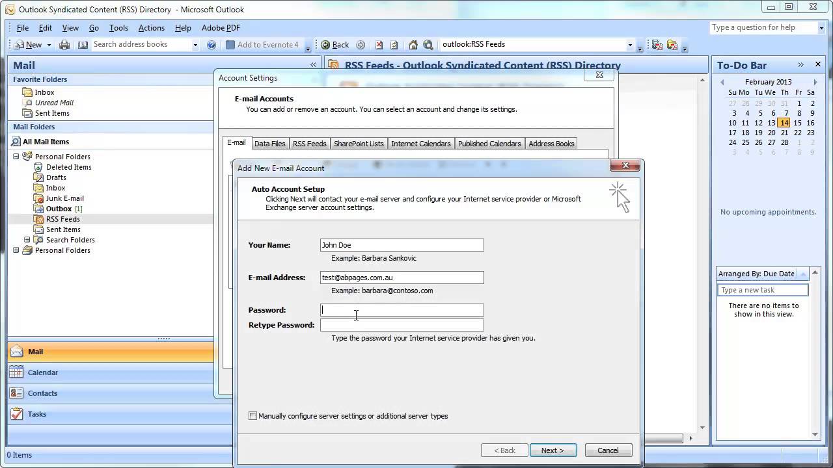Open the View menu
The image size is (833, 468).
70,28
